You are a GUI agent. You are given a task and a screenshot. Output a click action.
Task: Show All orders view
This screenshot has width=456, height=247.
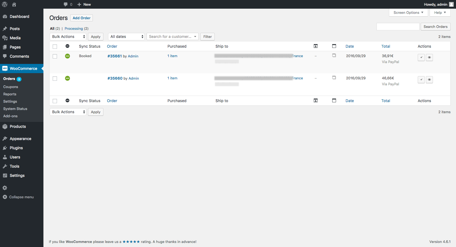[x=52, y=28]
